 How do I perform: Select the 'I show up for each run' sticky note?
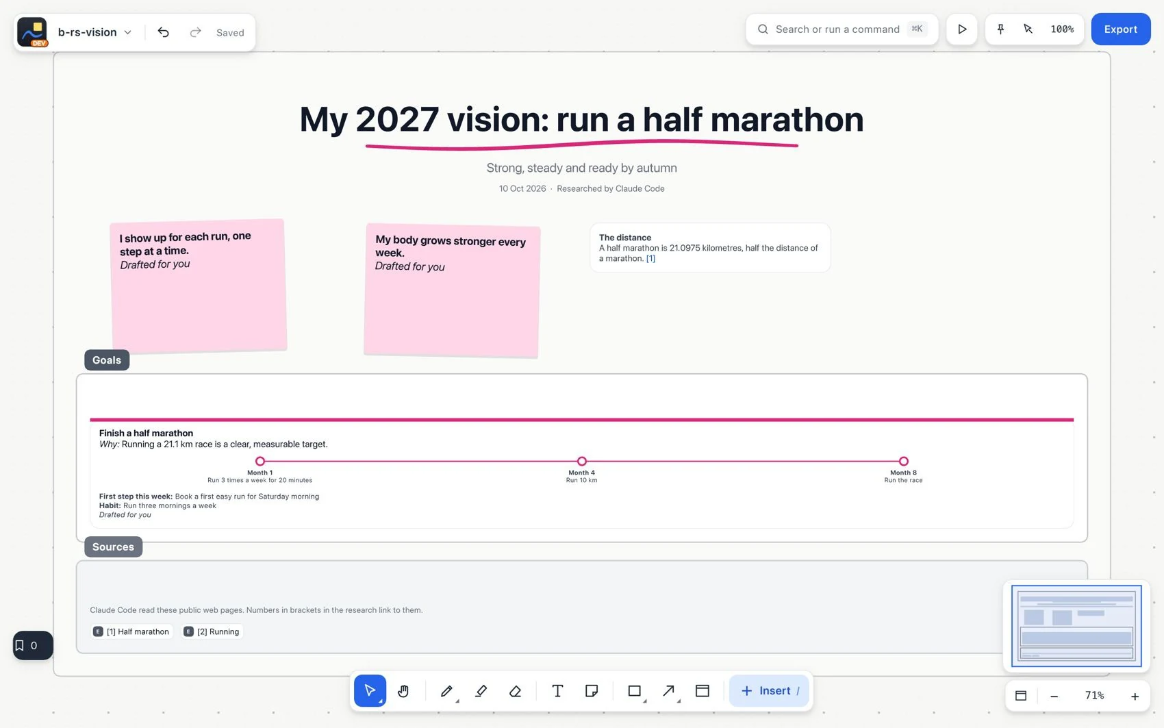(199, 286)
